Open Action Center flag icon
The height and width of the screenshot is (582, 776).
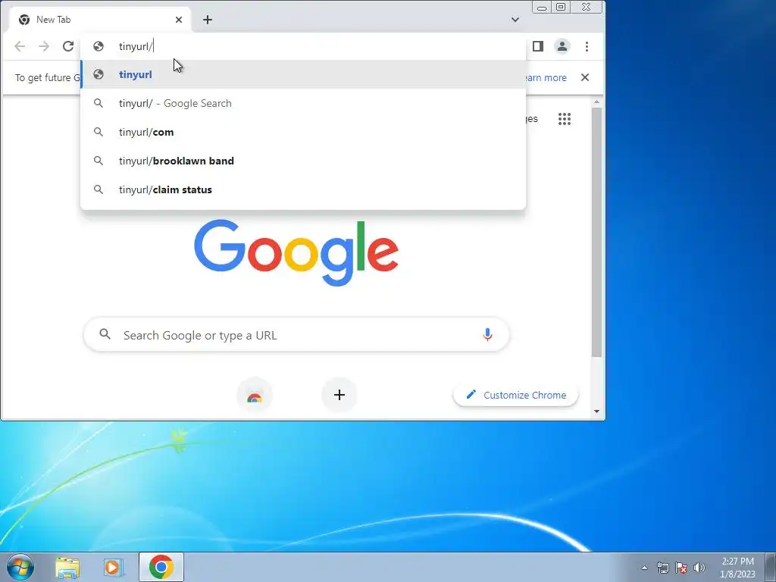click(x=681, y=568)
